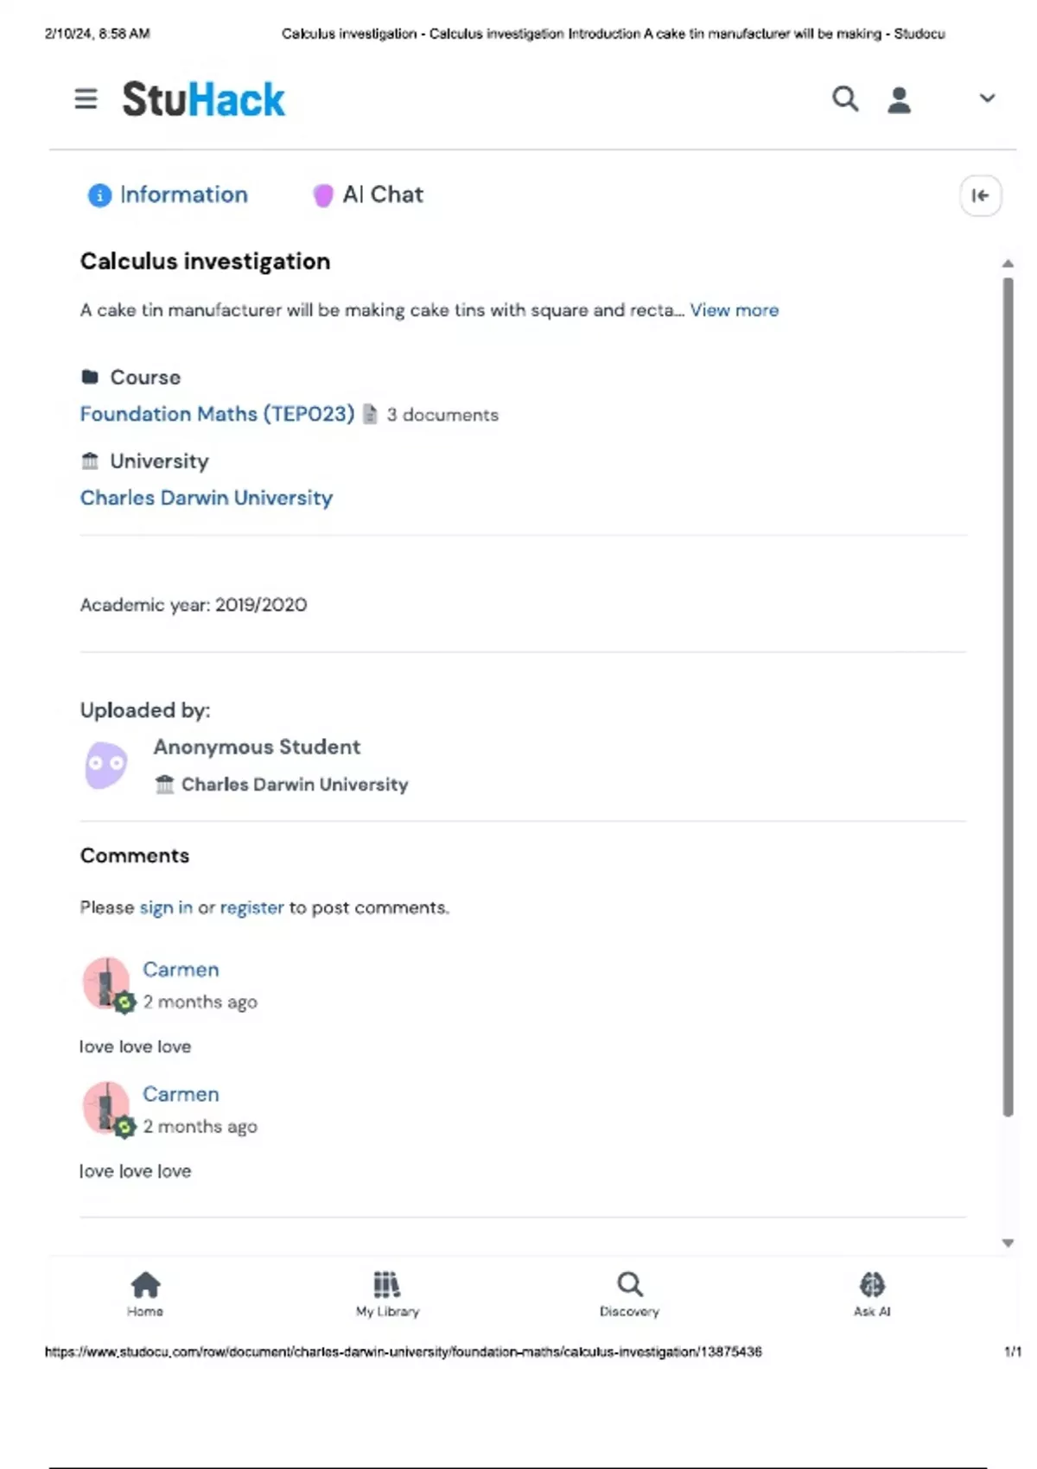The height and width of the screenshot is (1469, 1037).
Task: Open Discovery in bottom navigation
Action: coord(629,1293)
